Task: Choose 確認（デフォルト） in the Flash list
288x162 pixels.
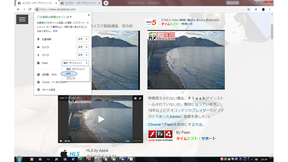Action: coord(76,69)
